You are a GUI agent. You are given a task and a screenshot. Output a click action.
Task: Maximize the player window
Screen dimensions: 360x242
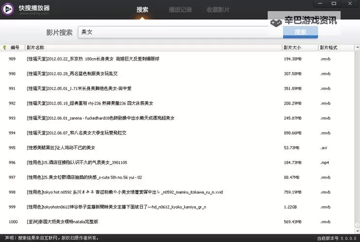point(334,3)
